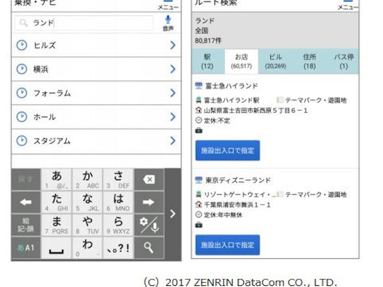This screenshot has height=287, width=383.
Task: Click the search magnifier in the search field
Action: click(24, 23)
